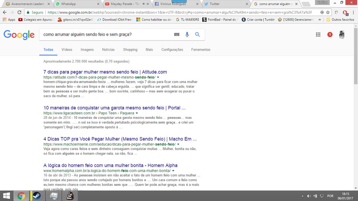Open the Ferramentas search tools

201,50
